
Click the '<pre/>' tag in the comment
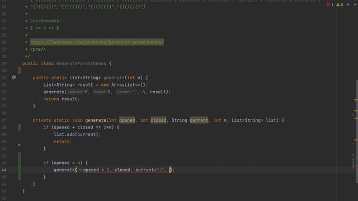coord(38,49)
